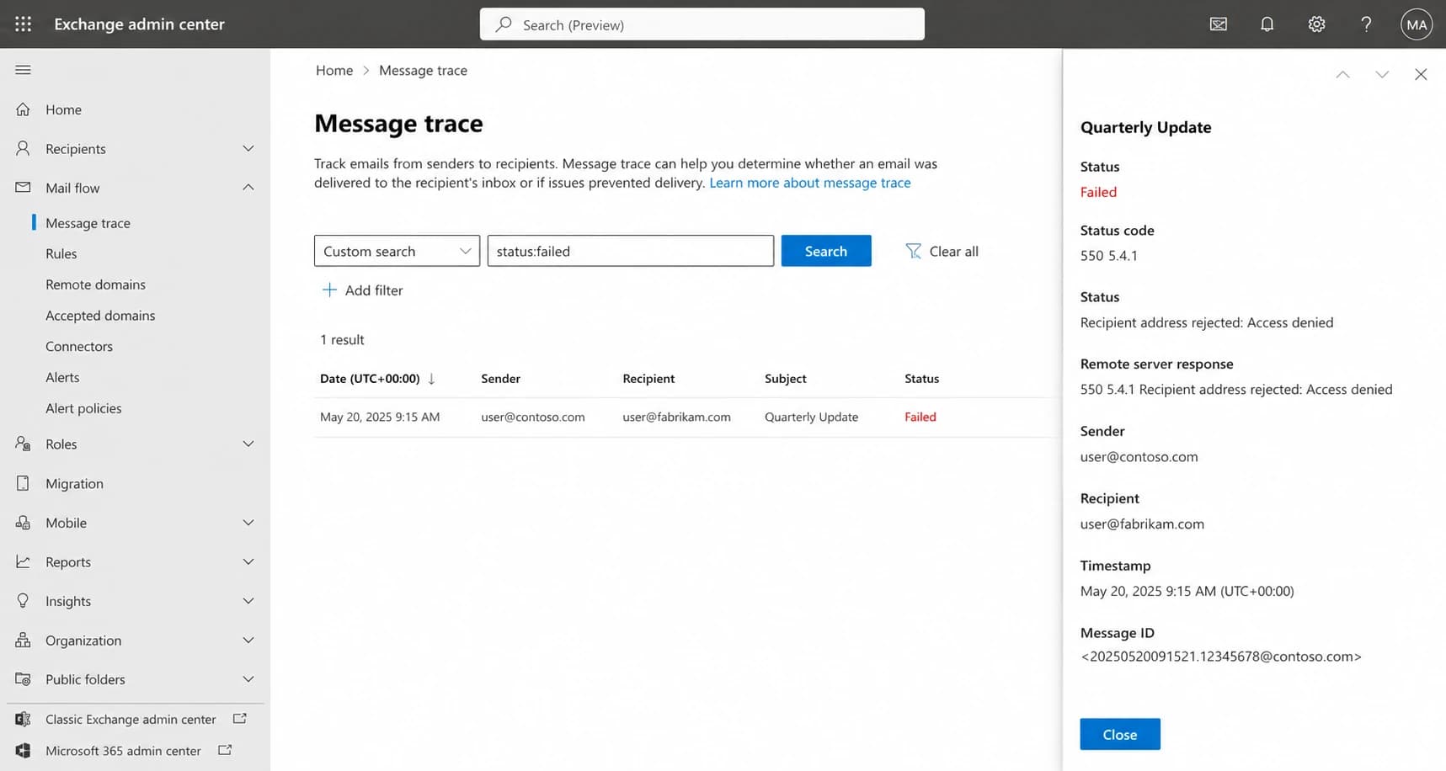Click the Mobile devices icon

click(x=24, y=523)
